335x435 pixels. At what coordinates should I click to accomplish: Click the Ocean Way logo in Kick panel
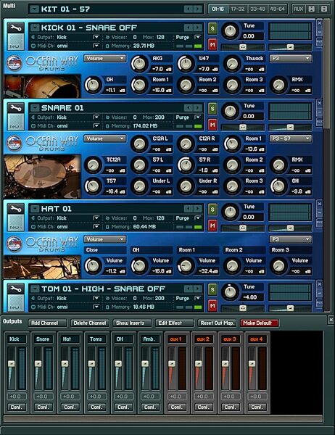pyautogui.click(x=15, y=63)
